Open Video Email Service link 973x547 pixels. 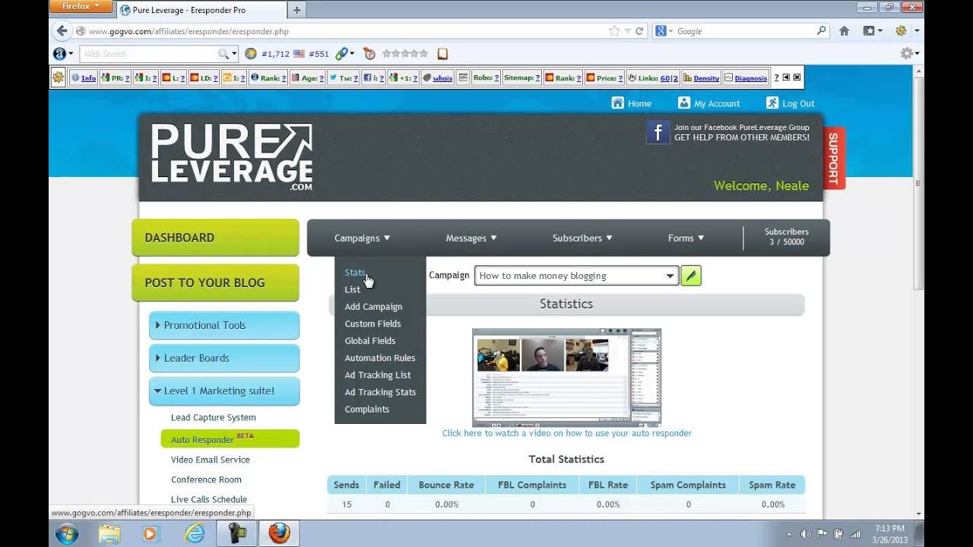pyautogui.click(x=210, y=460)
